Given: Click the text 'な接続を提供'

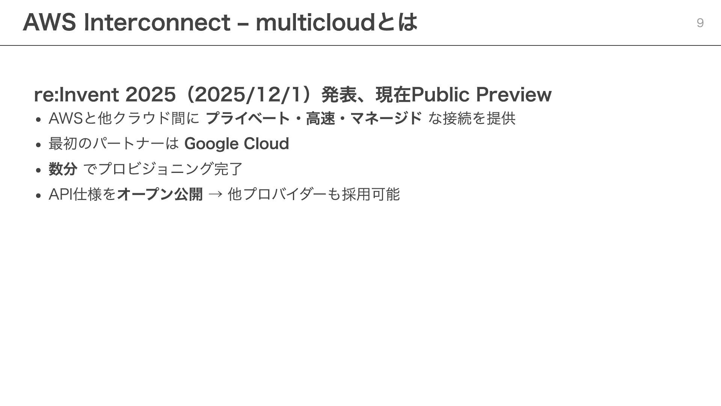Looking at the screenshot, I should pyautogui.click(x=472, y=118).
